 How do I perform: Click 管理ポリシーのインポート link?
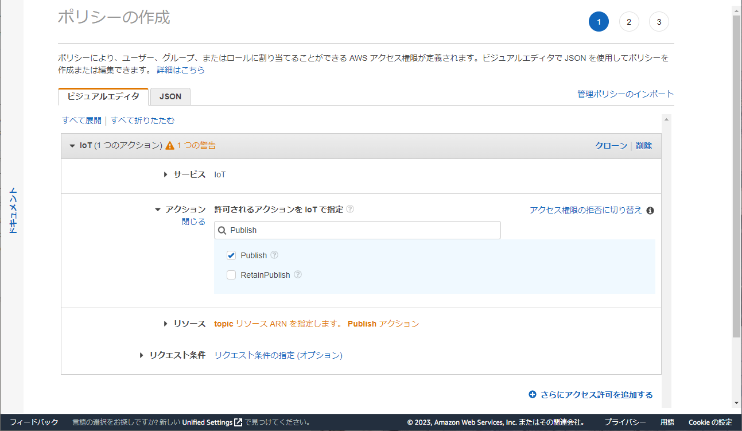(x=626, y=94)
